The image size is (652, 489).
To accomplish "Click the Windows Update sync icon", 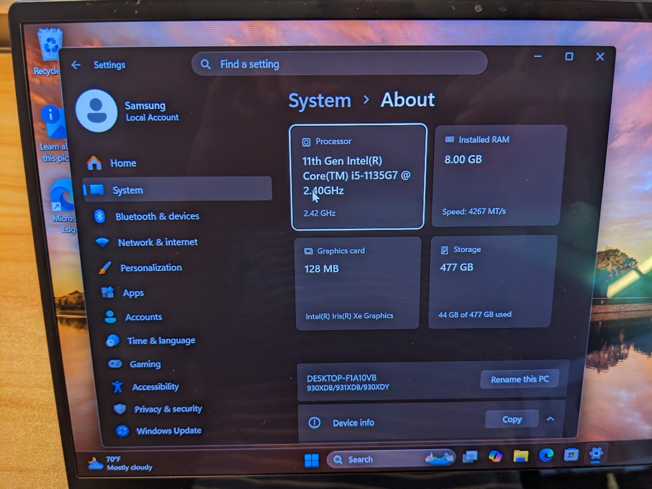I will coord(122,431).
